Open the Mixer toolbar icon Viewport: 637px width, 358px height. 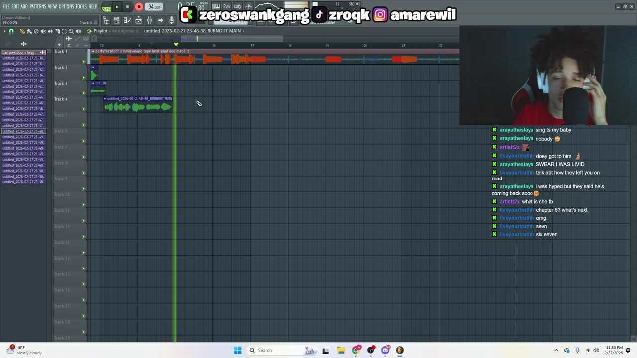click(x=149, y=20)
